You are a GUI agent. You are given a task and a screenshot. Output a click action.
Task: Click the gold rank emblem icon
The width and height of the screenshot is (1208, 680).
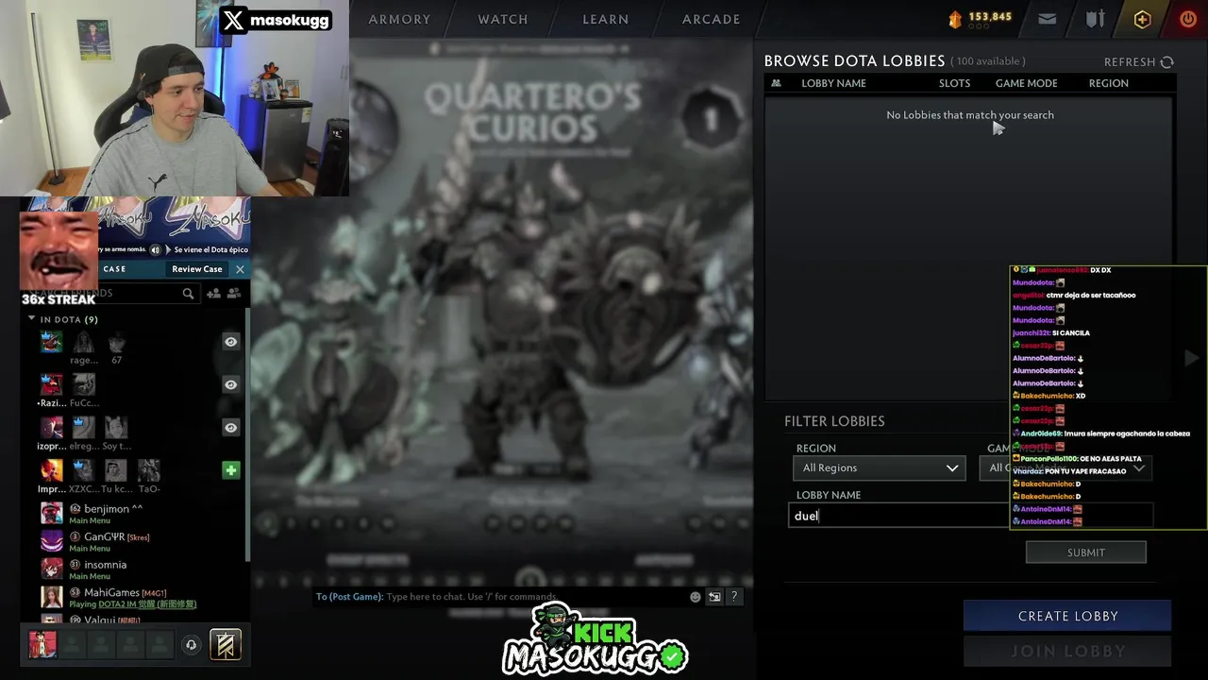coord(225,644)
